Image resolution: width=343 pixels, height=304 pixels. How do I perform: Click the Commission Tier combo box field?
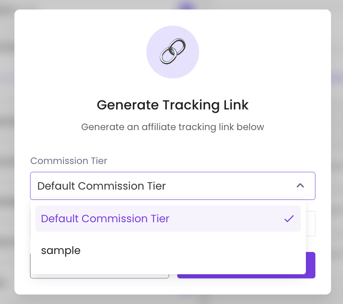[x=173, y=186]
